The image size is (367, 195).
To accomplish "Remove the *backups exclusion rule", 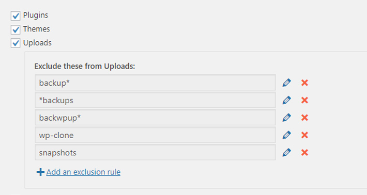I will (304, 100).
